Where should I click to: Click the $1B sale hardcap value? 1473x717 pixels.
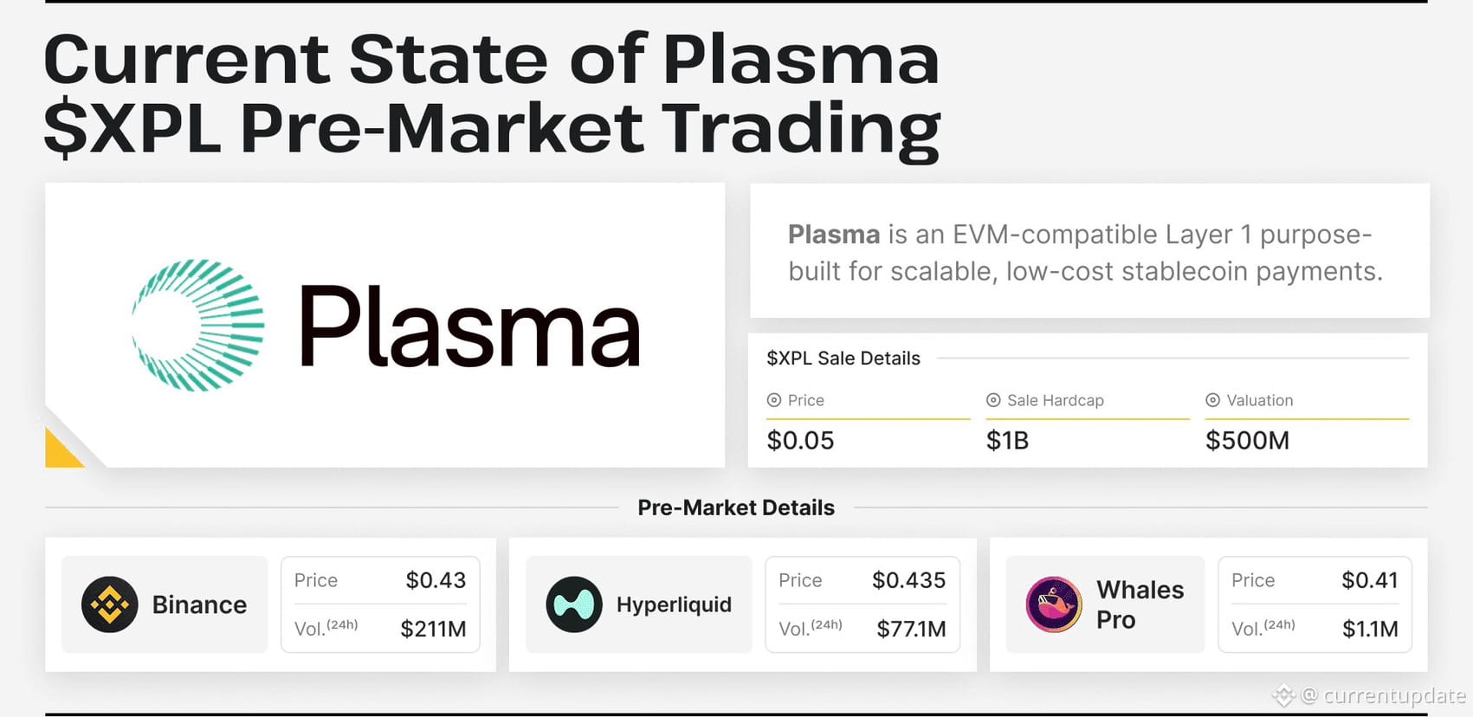coord(1007,441)
